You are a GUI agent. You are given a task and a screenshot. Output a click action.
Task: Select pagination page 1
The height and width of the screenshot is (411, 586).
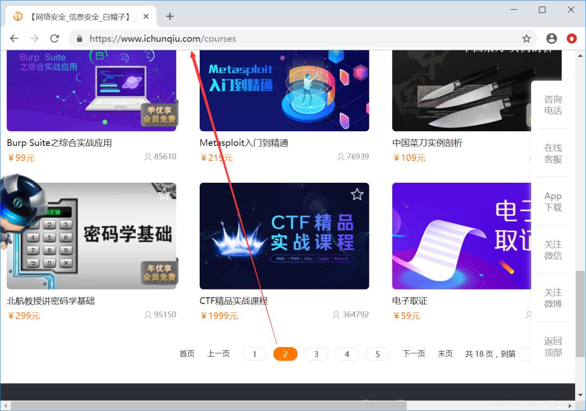point(254,354)
